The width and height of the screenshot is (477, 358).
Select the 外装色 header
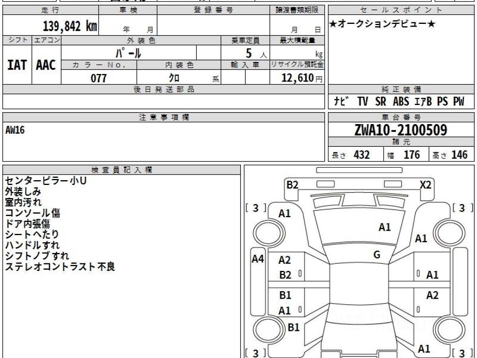coord(141,40)
